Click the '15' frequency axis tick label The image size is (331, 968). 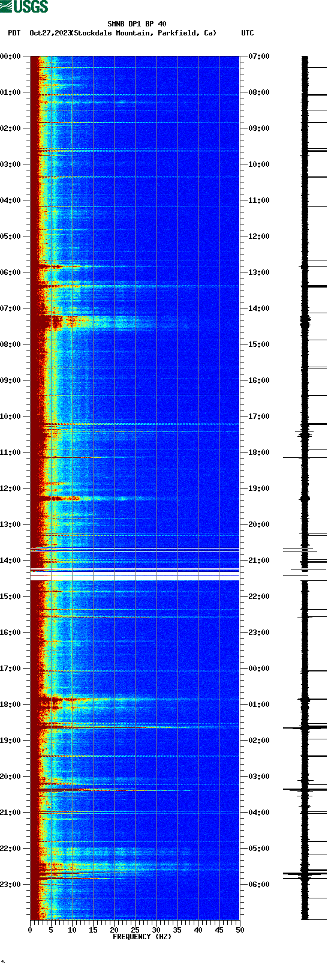coord(93,930)
